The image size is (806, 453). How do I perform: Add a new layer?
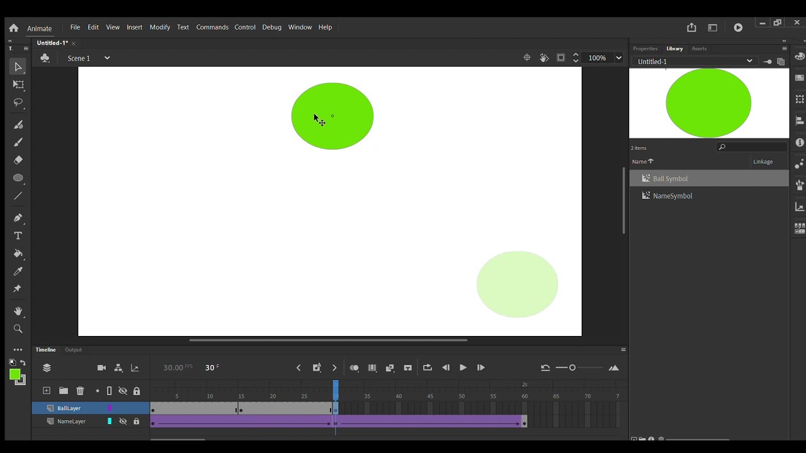(47, 391)
